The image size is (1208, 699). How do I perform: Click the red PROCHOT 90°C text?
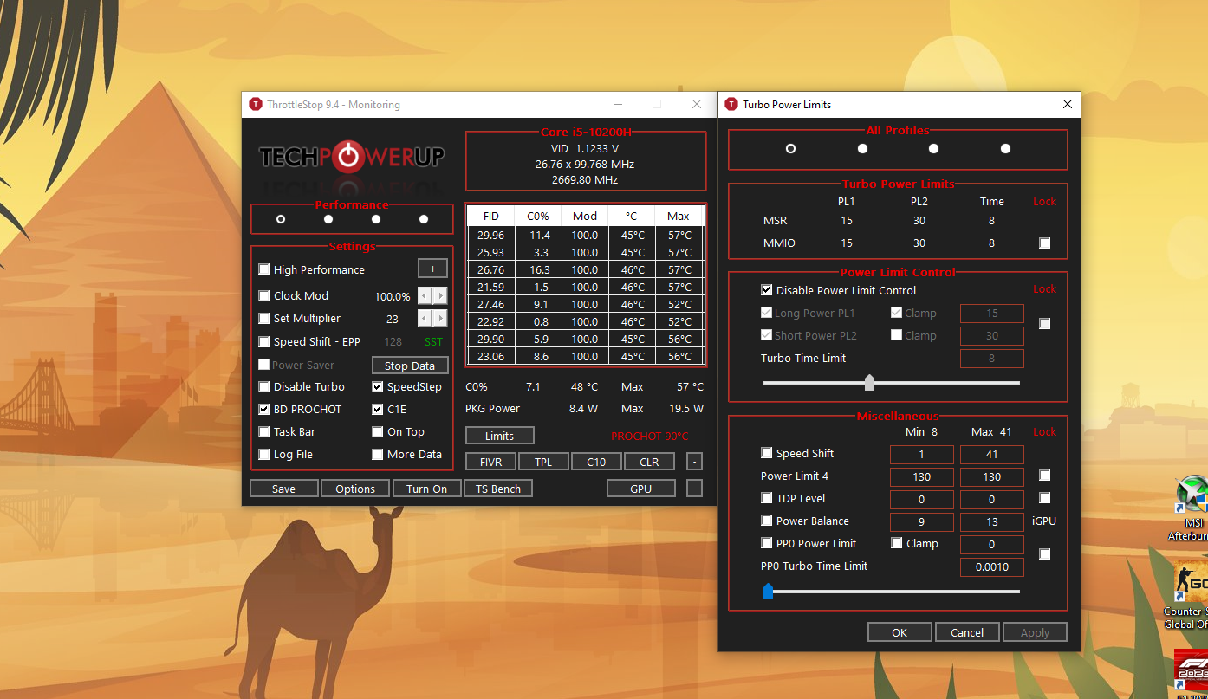(650, 436)
